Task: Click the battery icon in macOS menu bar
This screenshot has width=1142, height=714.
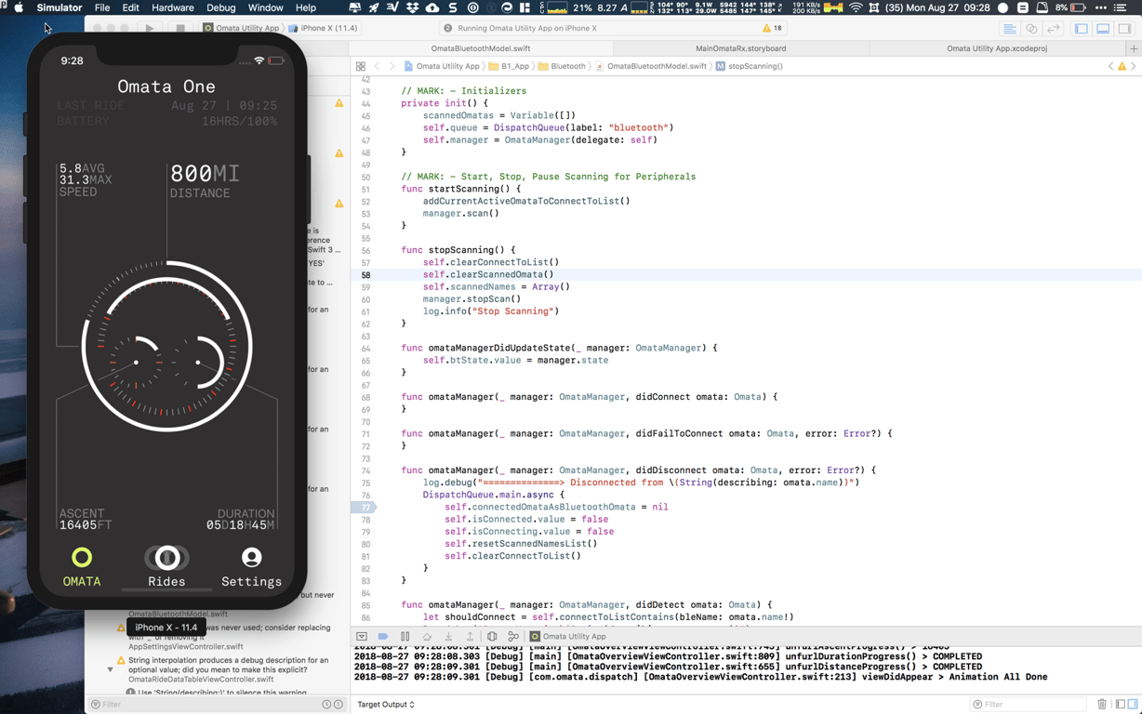Action: pyautogui.click(x=1079, y=7)
